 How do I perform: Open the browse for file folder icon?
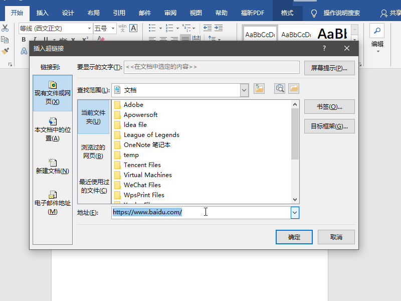pos(294,89)
